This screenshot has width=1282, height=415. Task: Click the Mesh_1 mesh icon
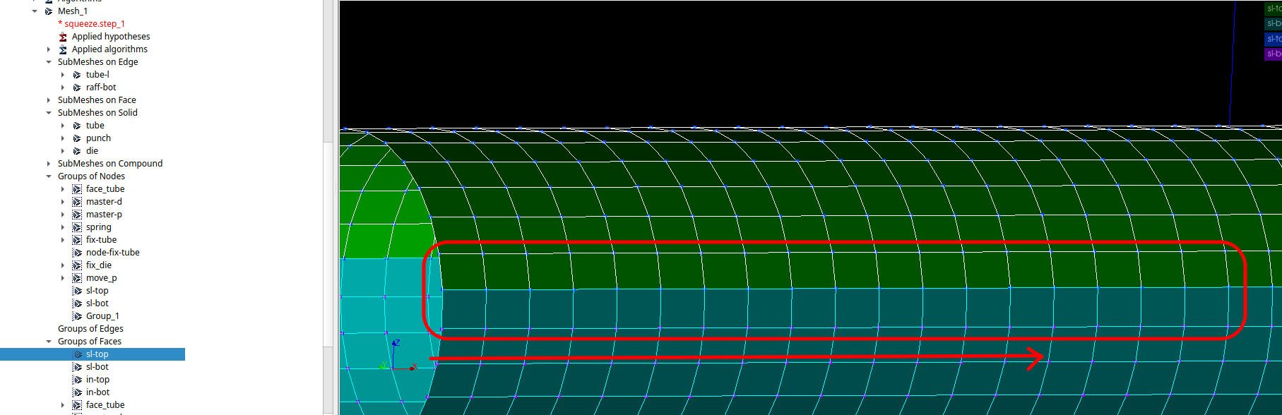point(49,11)
